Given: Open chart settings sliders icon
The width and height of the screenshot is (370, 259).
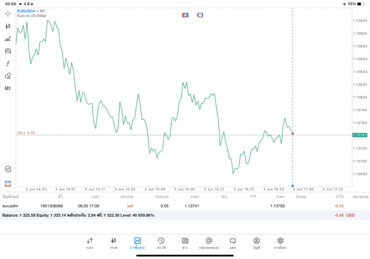Looking at the screenshot, I should coord(8,51).
